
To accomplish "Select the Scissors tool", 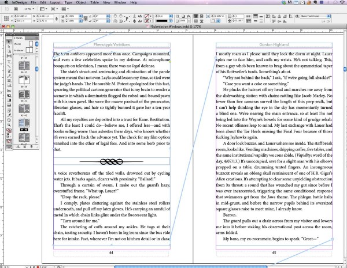I will tap(9, 90).
